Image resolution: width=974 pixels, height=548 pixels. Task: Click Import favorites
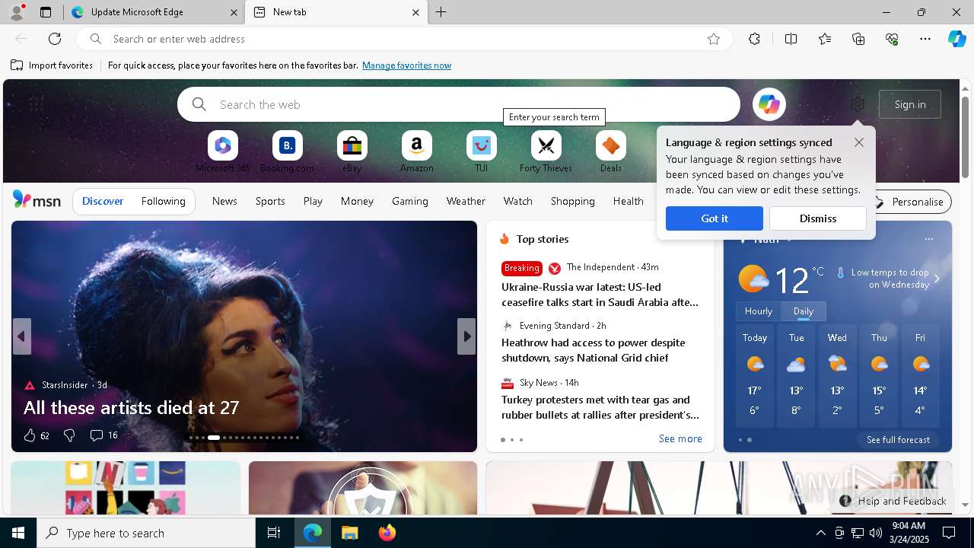tap(52, 65)
